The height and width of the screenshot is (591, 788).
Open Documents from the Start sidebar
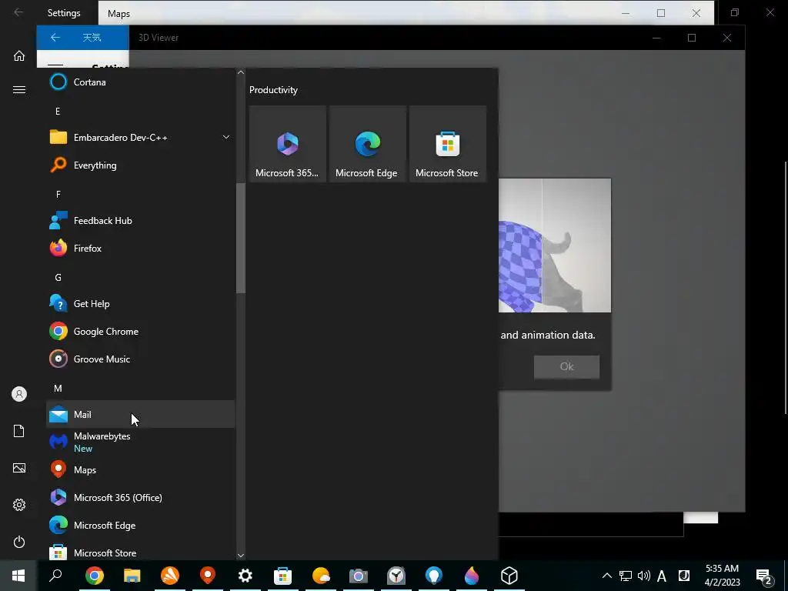click(x=19, y=431)
